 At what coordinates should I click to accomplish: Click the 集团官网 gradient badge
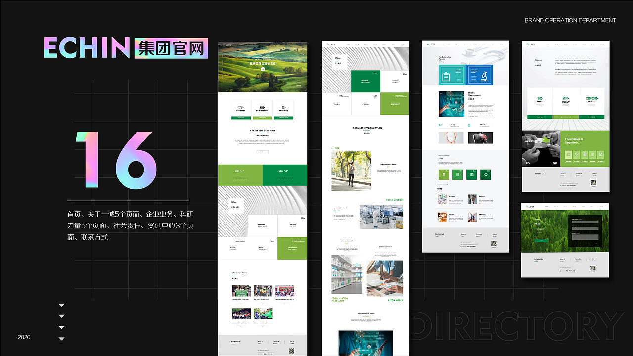click(x=171, y=48)
